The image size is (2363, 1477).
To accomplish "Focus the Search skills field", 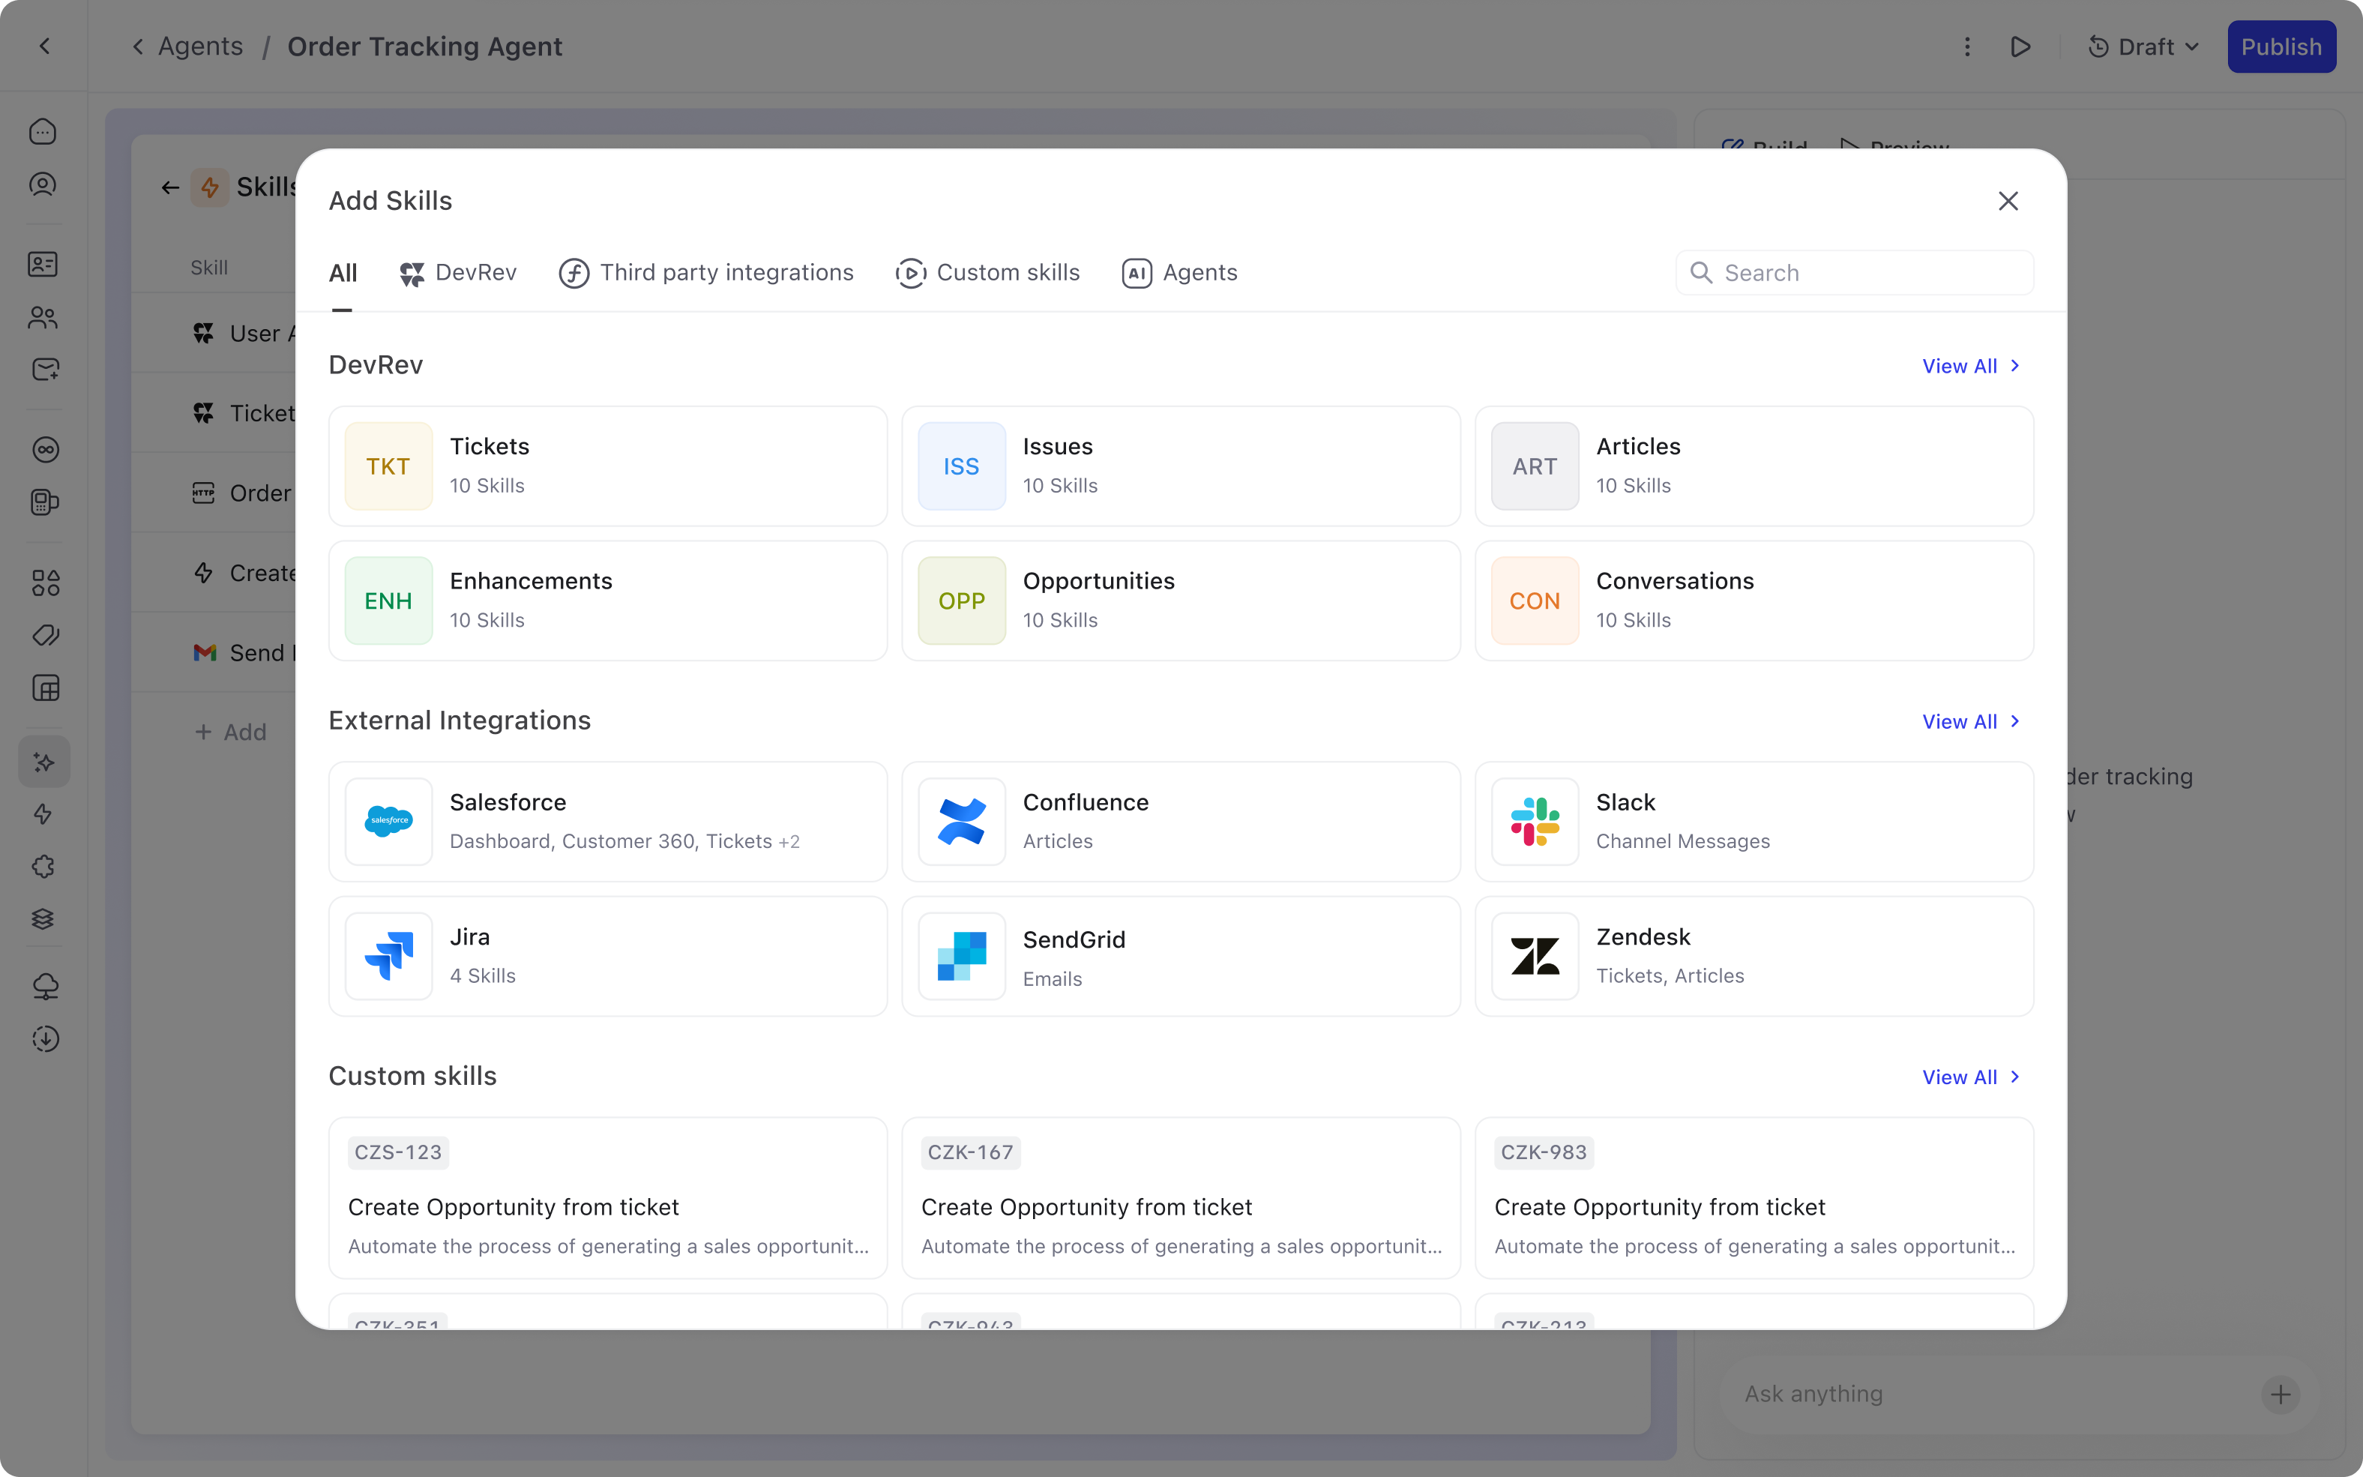I will (x=1854, y=273).
